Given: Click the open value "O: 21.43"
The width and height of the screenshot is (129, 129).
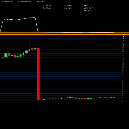Looking at the screenshot, I should 47,5.
